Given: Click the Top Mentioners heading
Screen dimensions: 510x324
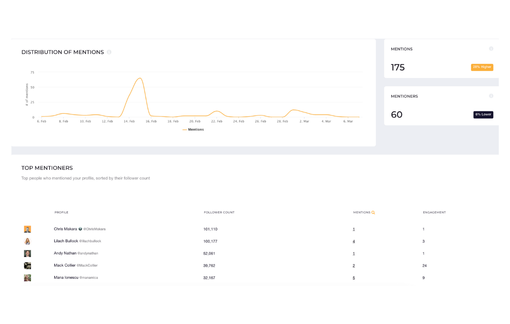Looking at the screenshot, I should pyautogui.click(x=47, y=168).
